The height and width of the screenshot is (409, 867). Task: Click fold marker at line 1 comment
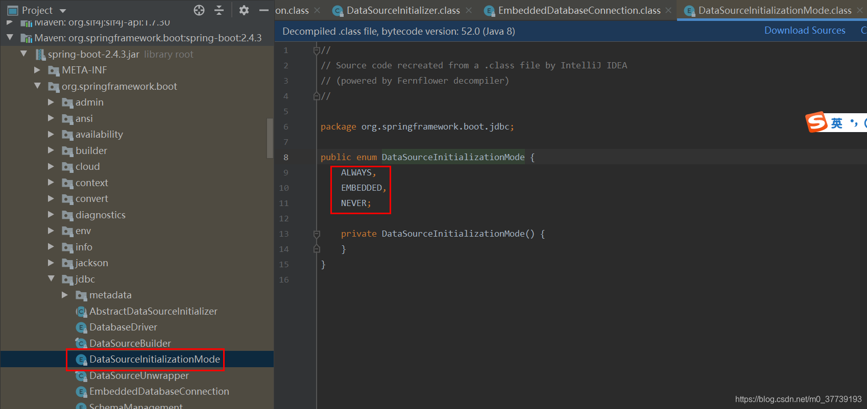pyautogui.click(x=317, y=50)
